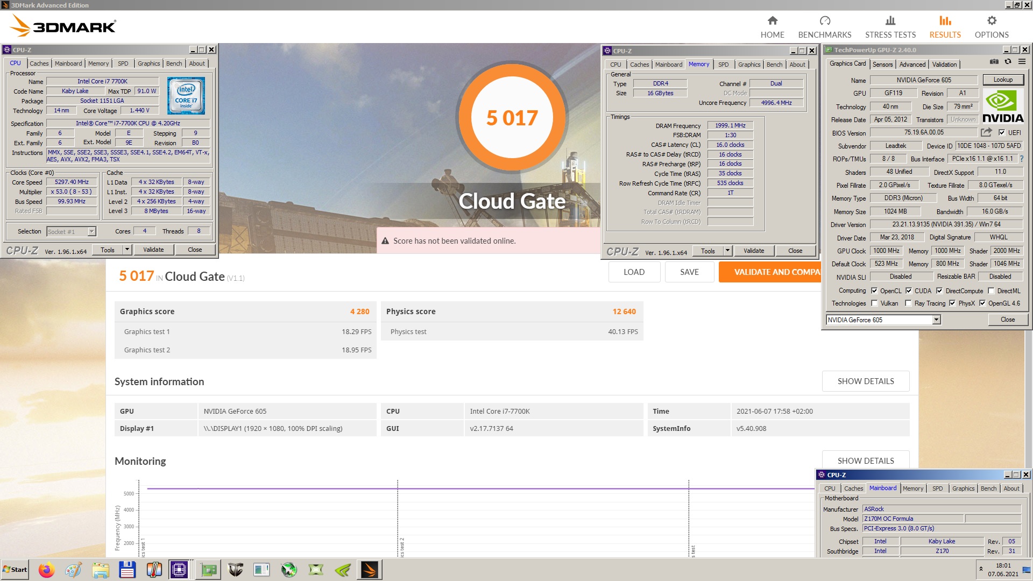Click Graphics score value 4 280
Screen dimensions: 1033x581
pos(359,311)
